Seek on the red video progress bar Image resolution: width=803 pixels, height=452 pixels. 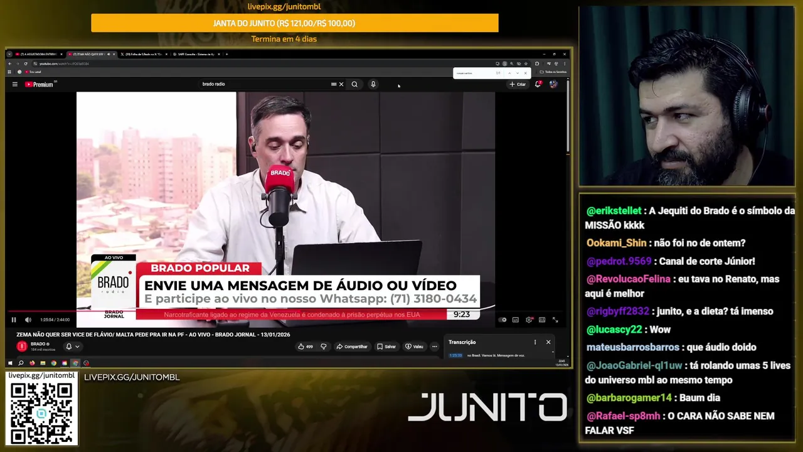286,311
